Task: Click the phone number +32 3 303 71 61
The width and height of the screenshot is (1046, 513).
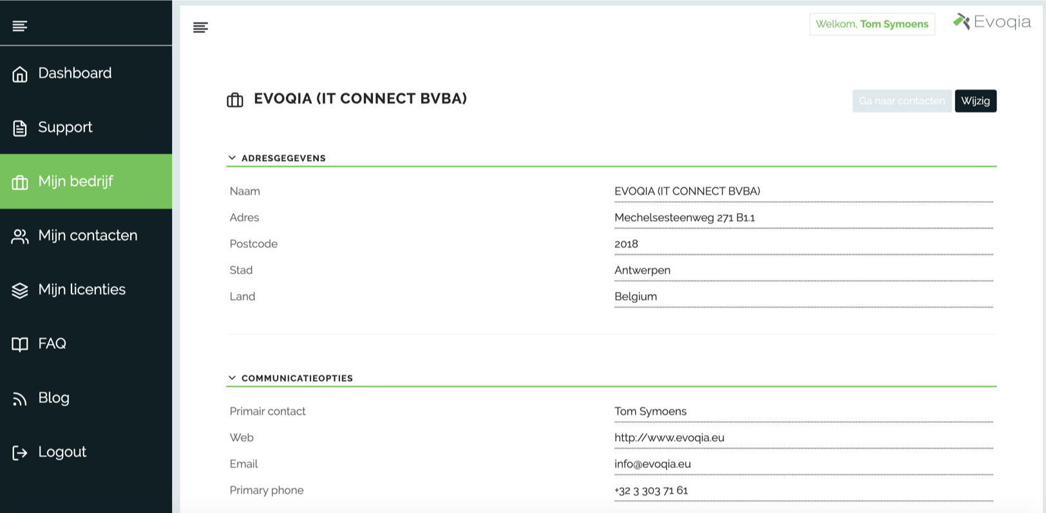Action: (x=651, y=490)
